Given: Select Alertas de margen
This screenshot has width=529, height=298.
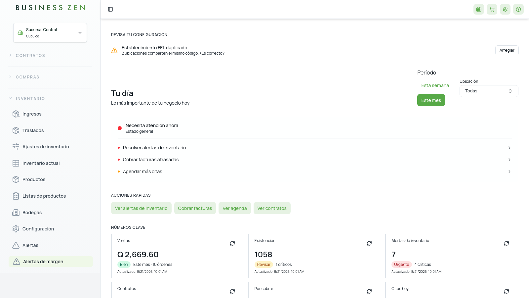Looking at the screenshot, I should (51, 262).
